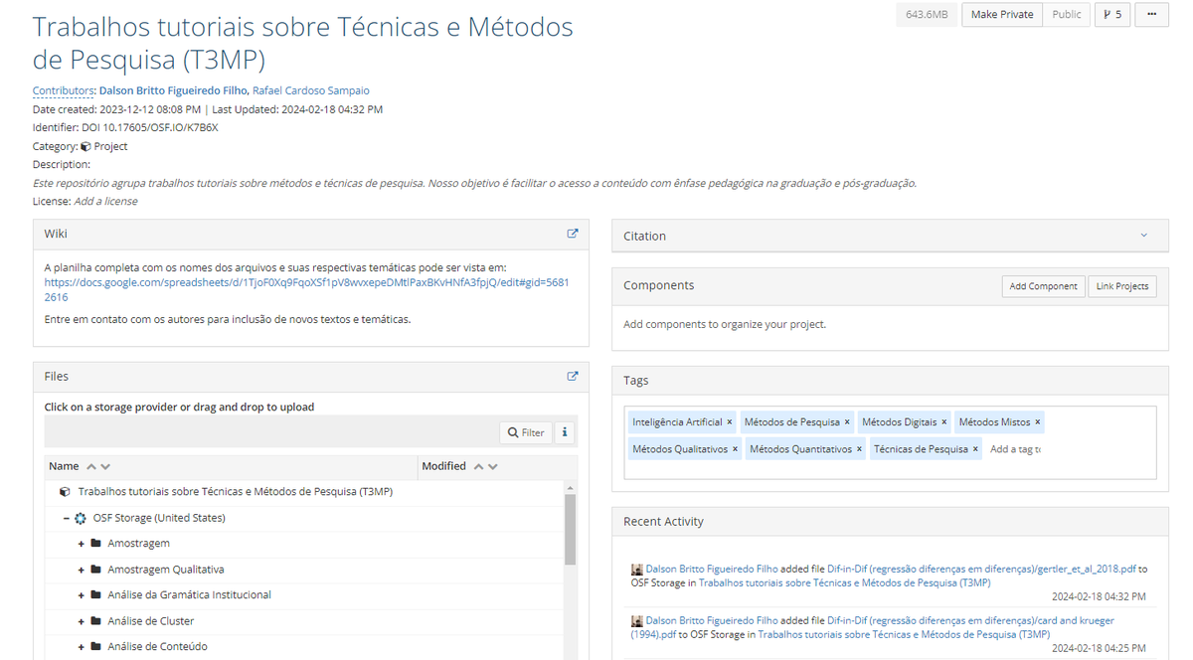The width and height of the screenshot is (1193, 660).
Task: Expand the Análise de Conteúdo folder
Action: pyautogui.click(x=82, y=647)
